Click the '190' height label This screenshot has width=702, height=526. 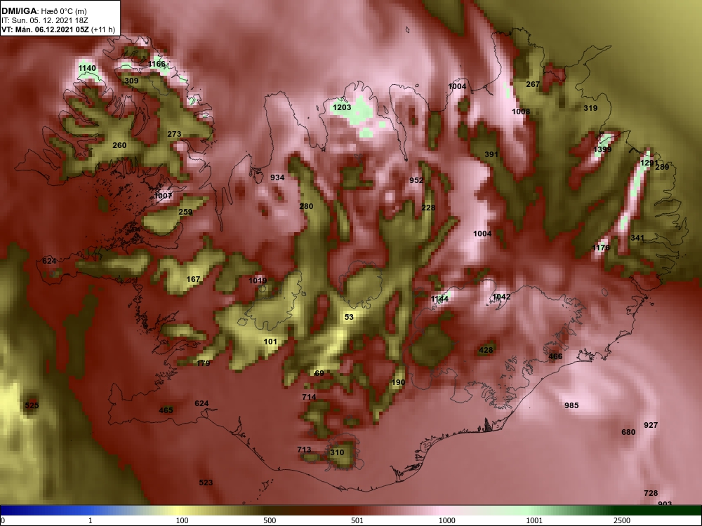click(398, 382)
